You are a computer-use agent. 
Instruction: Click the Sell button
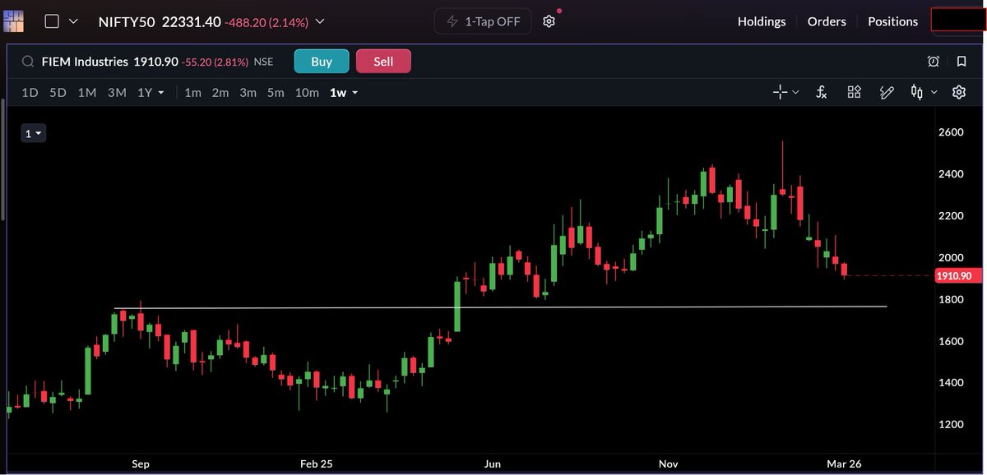383,62
